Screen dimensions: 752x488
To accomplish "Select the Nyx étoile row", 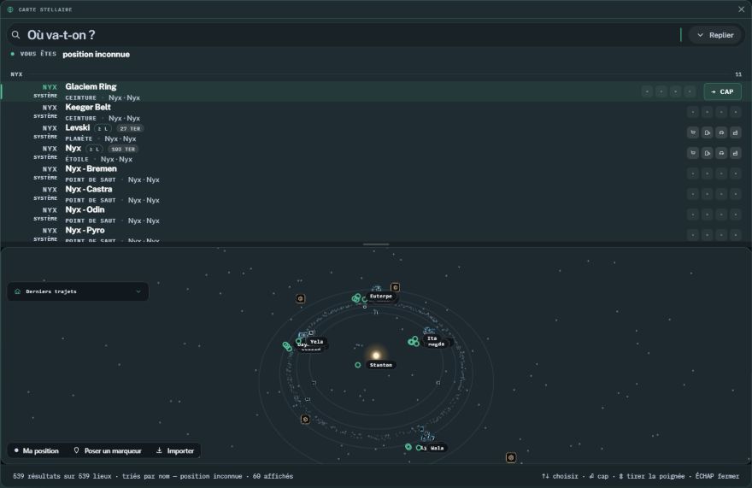I will (x=376, y=154).
